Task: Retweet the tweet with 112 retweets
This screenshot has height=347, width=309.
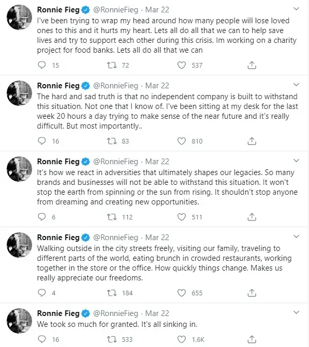Action: click(112, 217)
